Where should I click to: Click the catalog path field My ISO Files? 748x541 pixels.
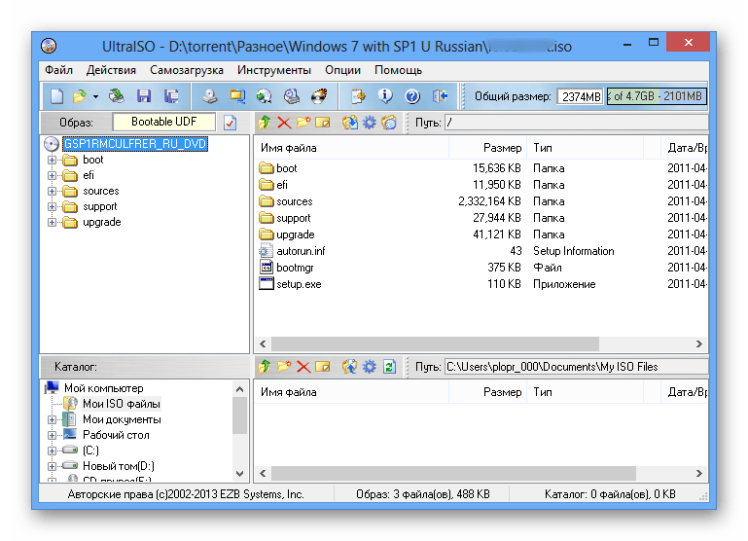pyautogui.click(x=576, y=367)
